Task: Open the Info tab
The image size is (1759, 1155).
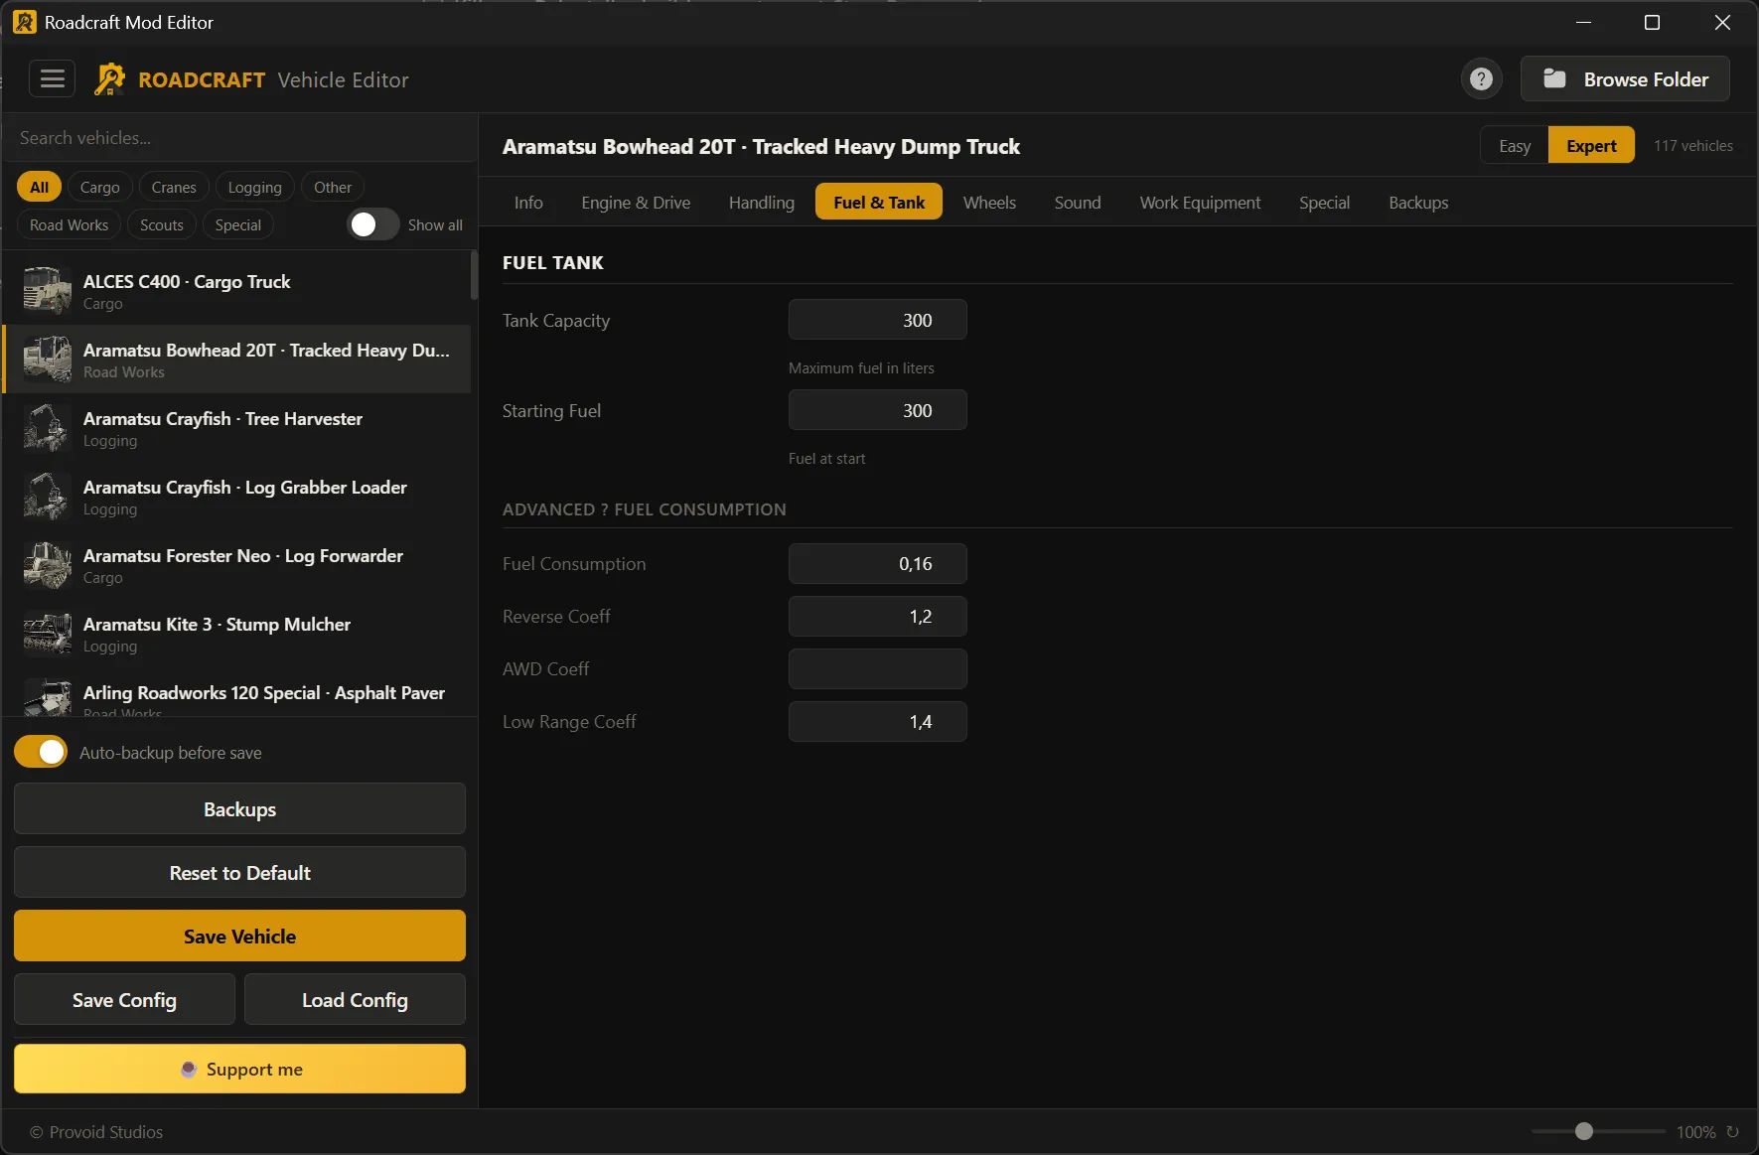Action: 528,202
